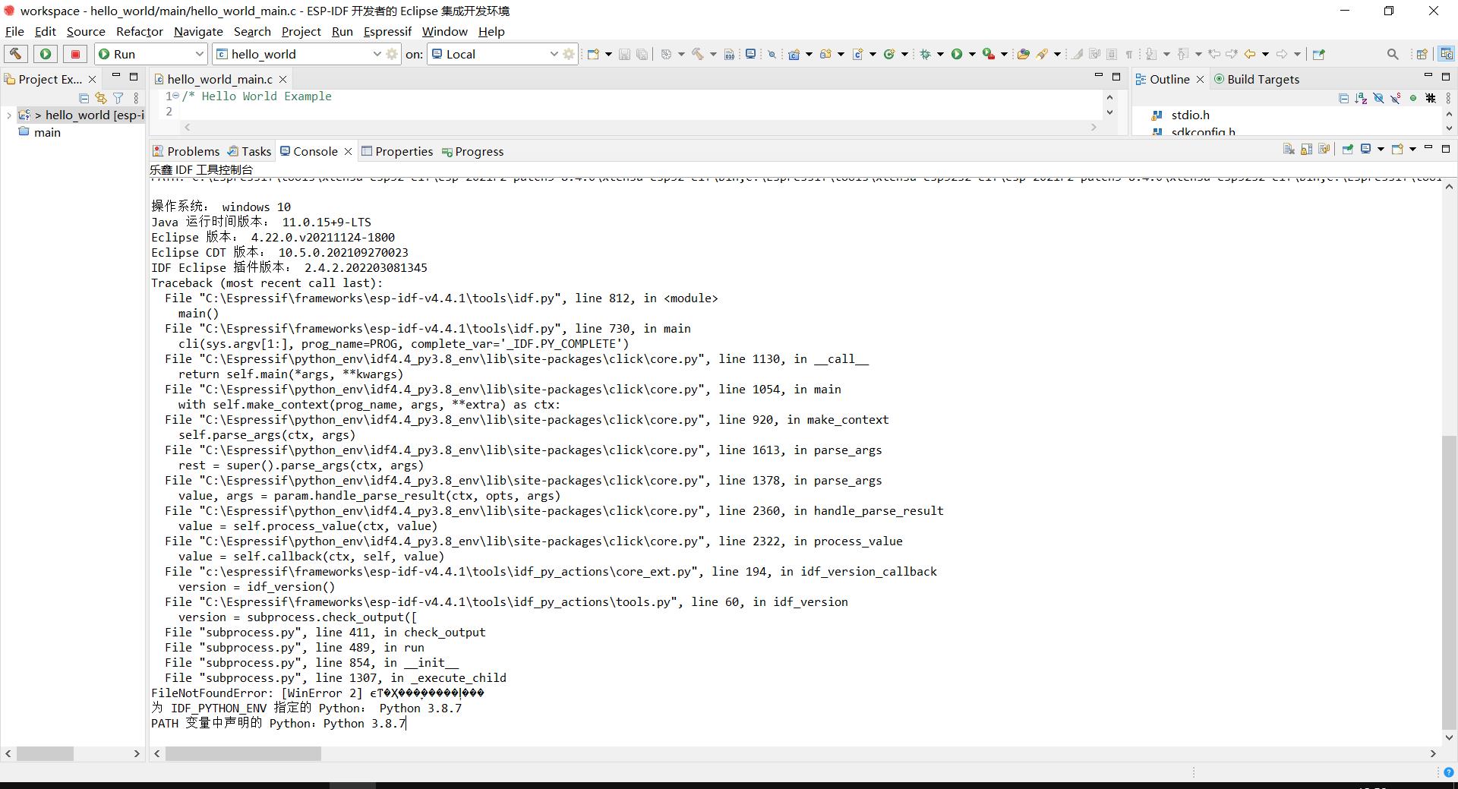Switch to the Progress tab
This screenshot has width=1458, height=789.
coord(472,151)
